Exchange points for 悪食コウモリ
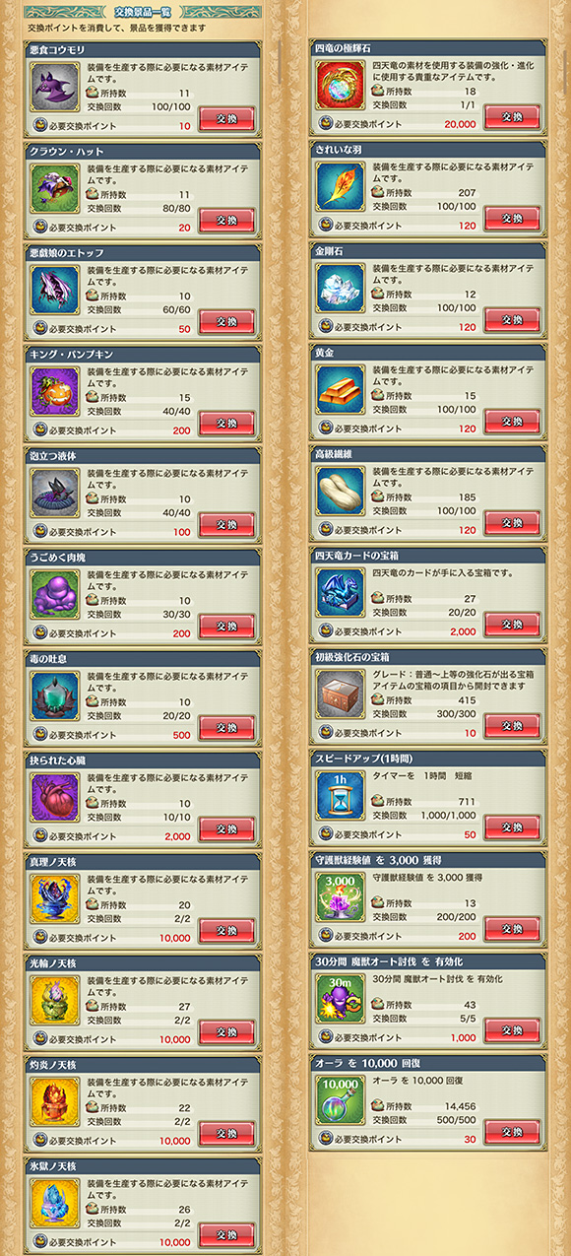The width and height of the screenshot is (571, 1256). coord(226,119)
